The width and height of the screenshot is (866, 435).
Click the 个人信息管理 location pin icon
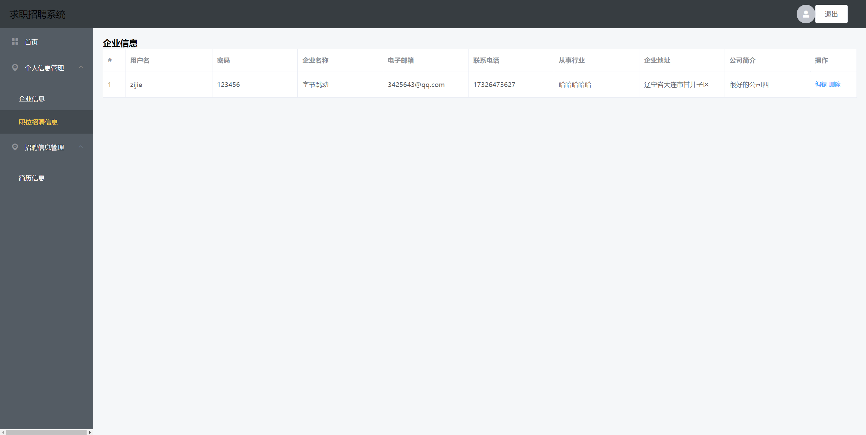15,68
